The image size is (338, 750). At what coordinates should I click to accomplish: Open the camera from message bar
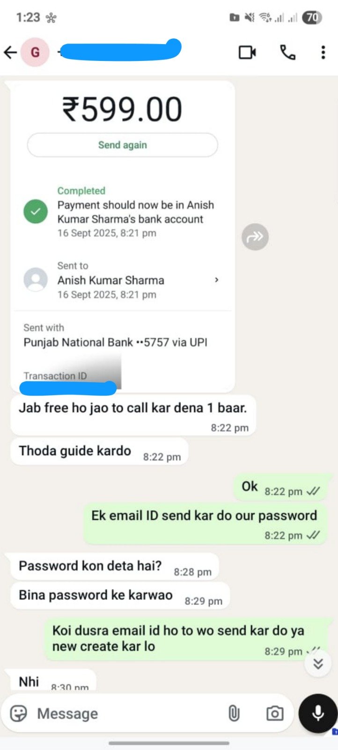(275, 713)
